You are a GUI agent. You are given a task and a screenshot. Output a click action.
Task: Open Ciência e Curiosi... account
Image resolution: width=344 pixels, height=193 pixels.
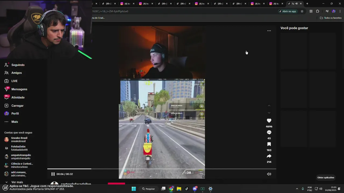pos(19,165)
